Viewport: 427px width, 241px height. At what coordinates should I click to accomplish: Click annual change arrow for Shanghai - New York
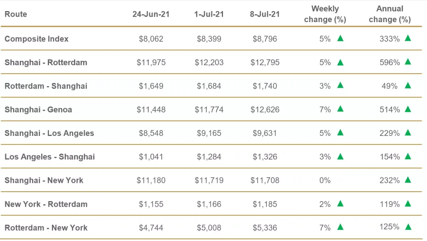coord(408,180)
